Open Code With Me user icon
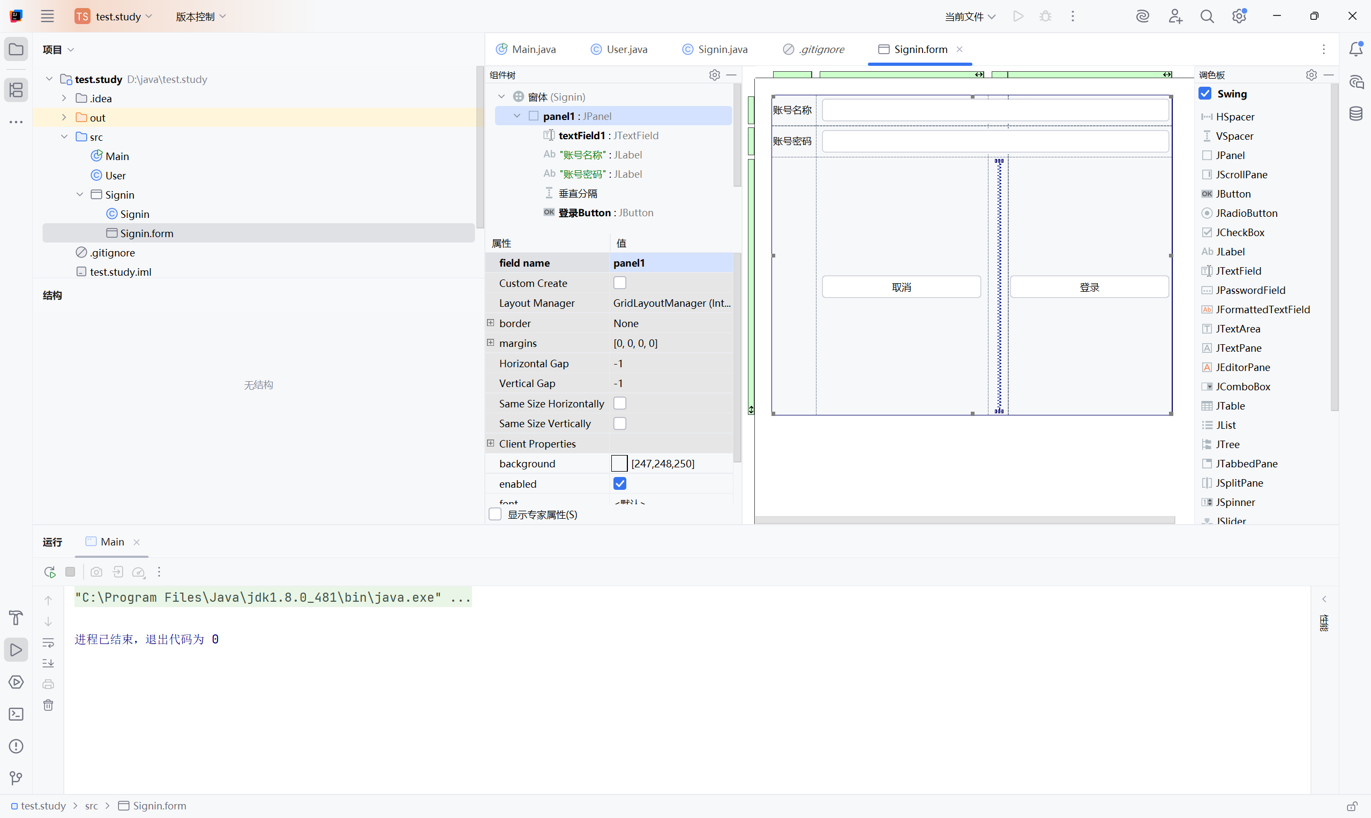The image size is (1371, 818). (x=1175, y=16)
